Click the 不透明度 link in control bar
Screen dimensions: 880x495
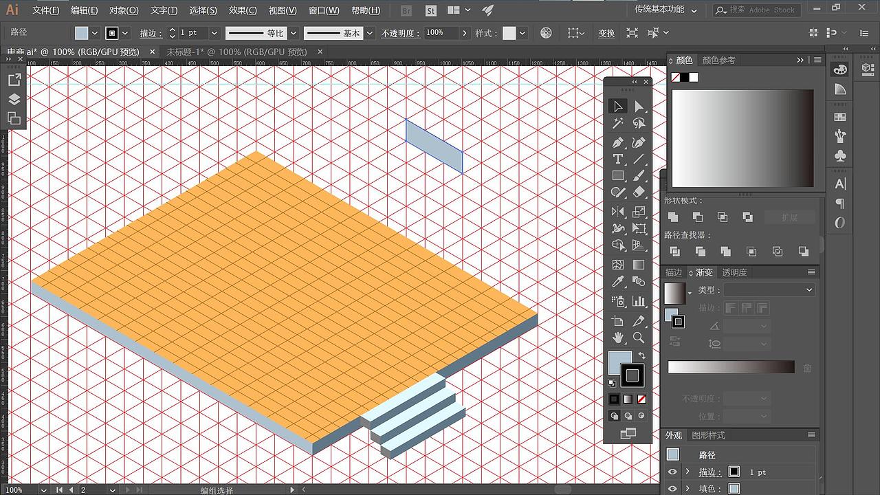pos(401,33)
